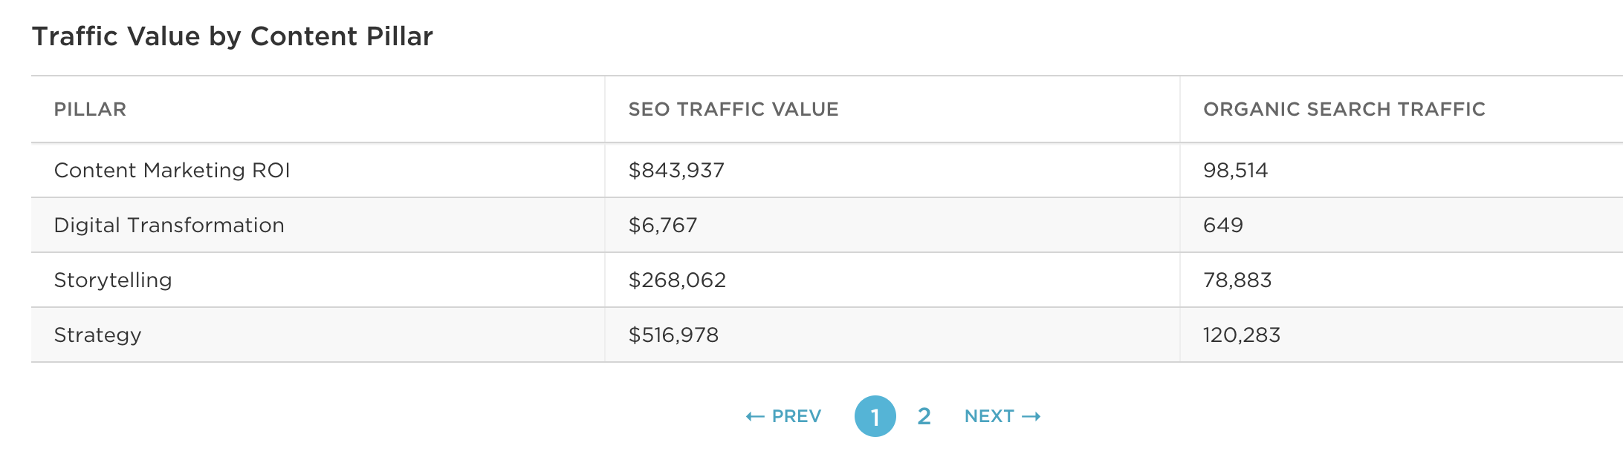1623x454 pixels.
Task: Select the Strategy row
Action: (98, 335)
